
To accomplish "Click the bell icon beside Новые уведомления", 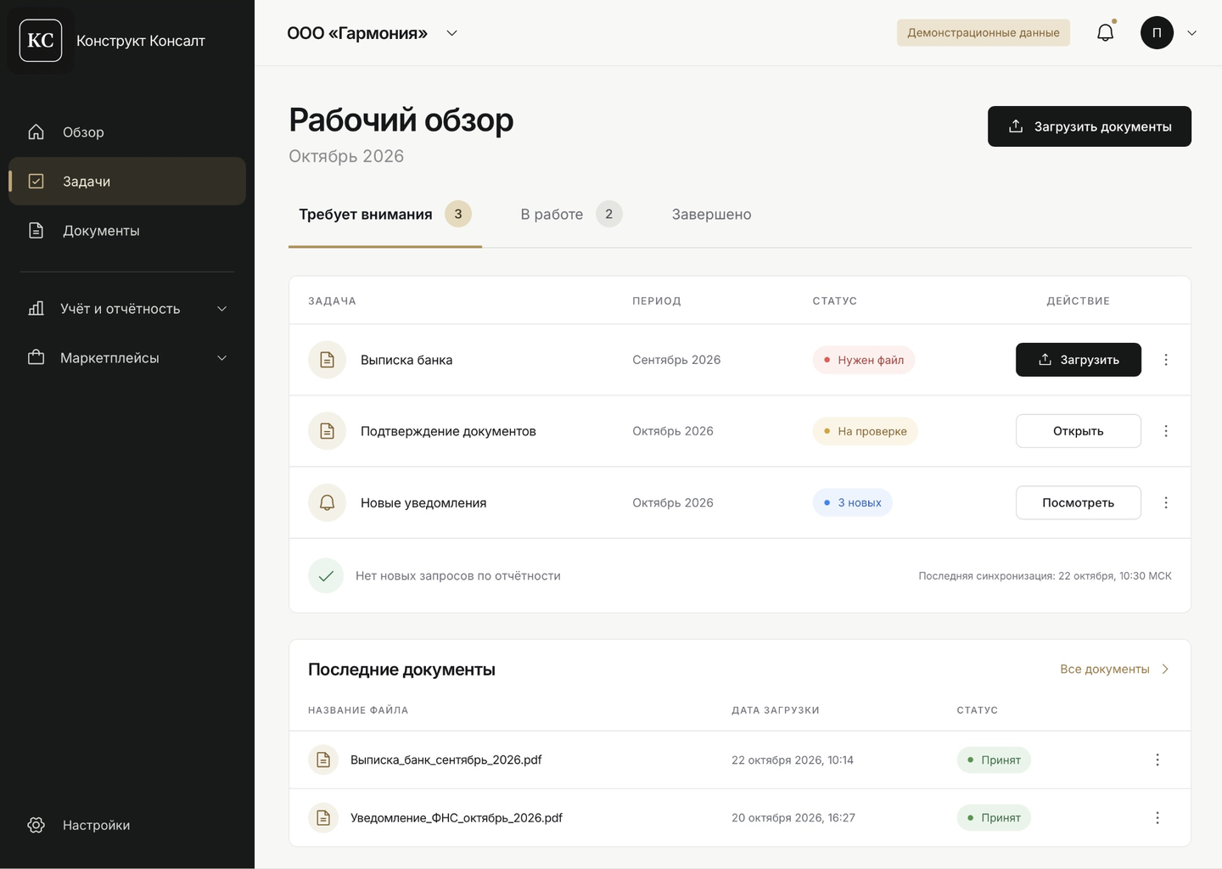I will coord(327,502).
